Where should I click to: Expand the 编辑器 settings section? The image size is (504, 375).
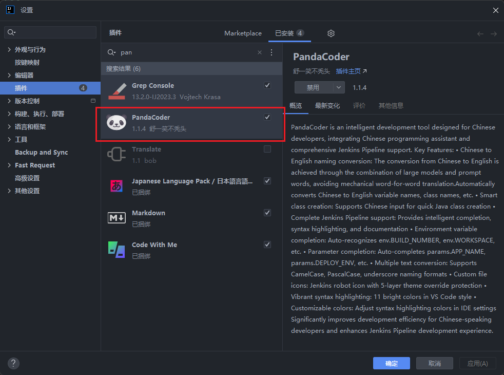(x=9, y=76)
